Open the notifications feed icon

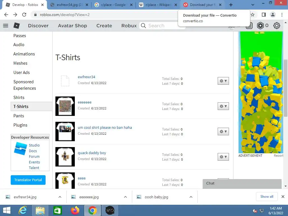coord(249,26)
